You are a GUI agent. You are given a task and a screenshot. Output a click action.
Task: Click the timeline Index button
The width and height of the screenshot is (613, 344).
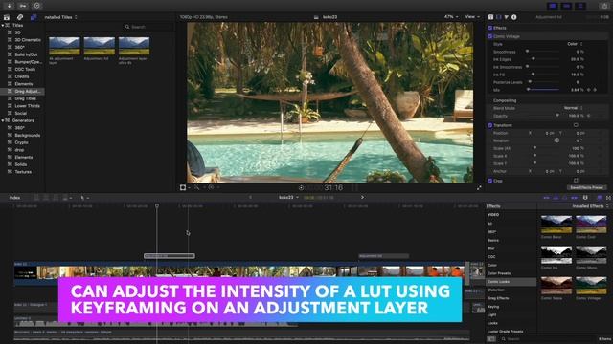[15, 198]
